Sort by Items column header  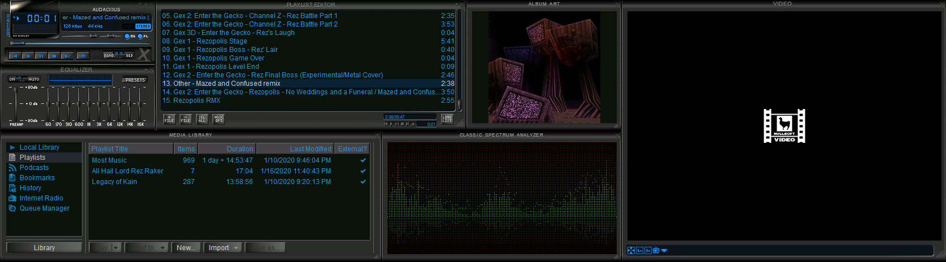(186, 149)
